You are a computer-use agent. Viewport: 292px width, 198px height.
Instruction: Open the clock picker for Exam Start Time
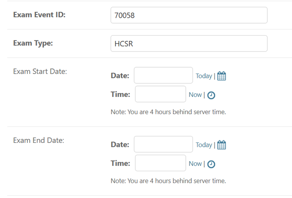211,95
